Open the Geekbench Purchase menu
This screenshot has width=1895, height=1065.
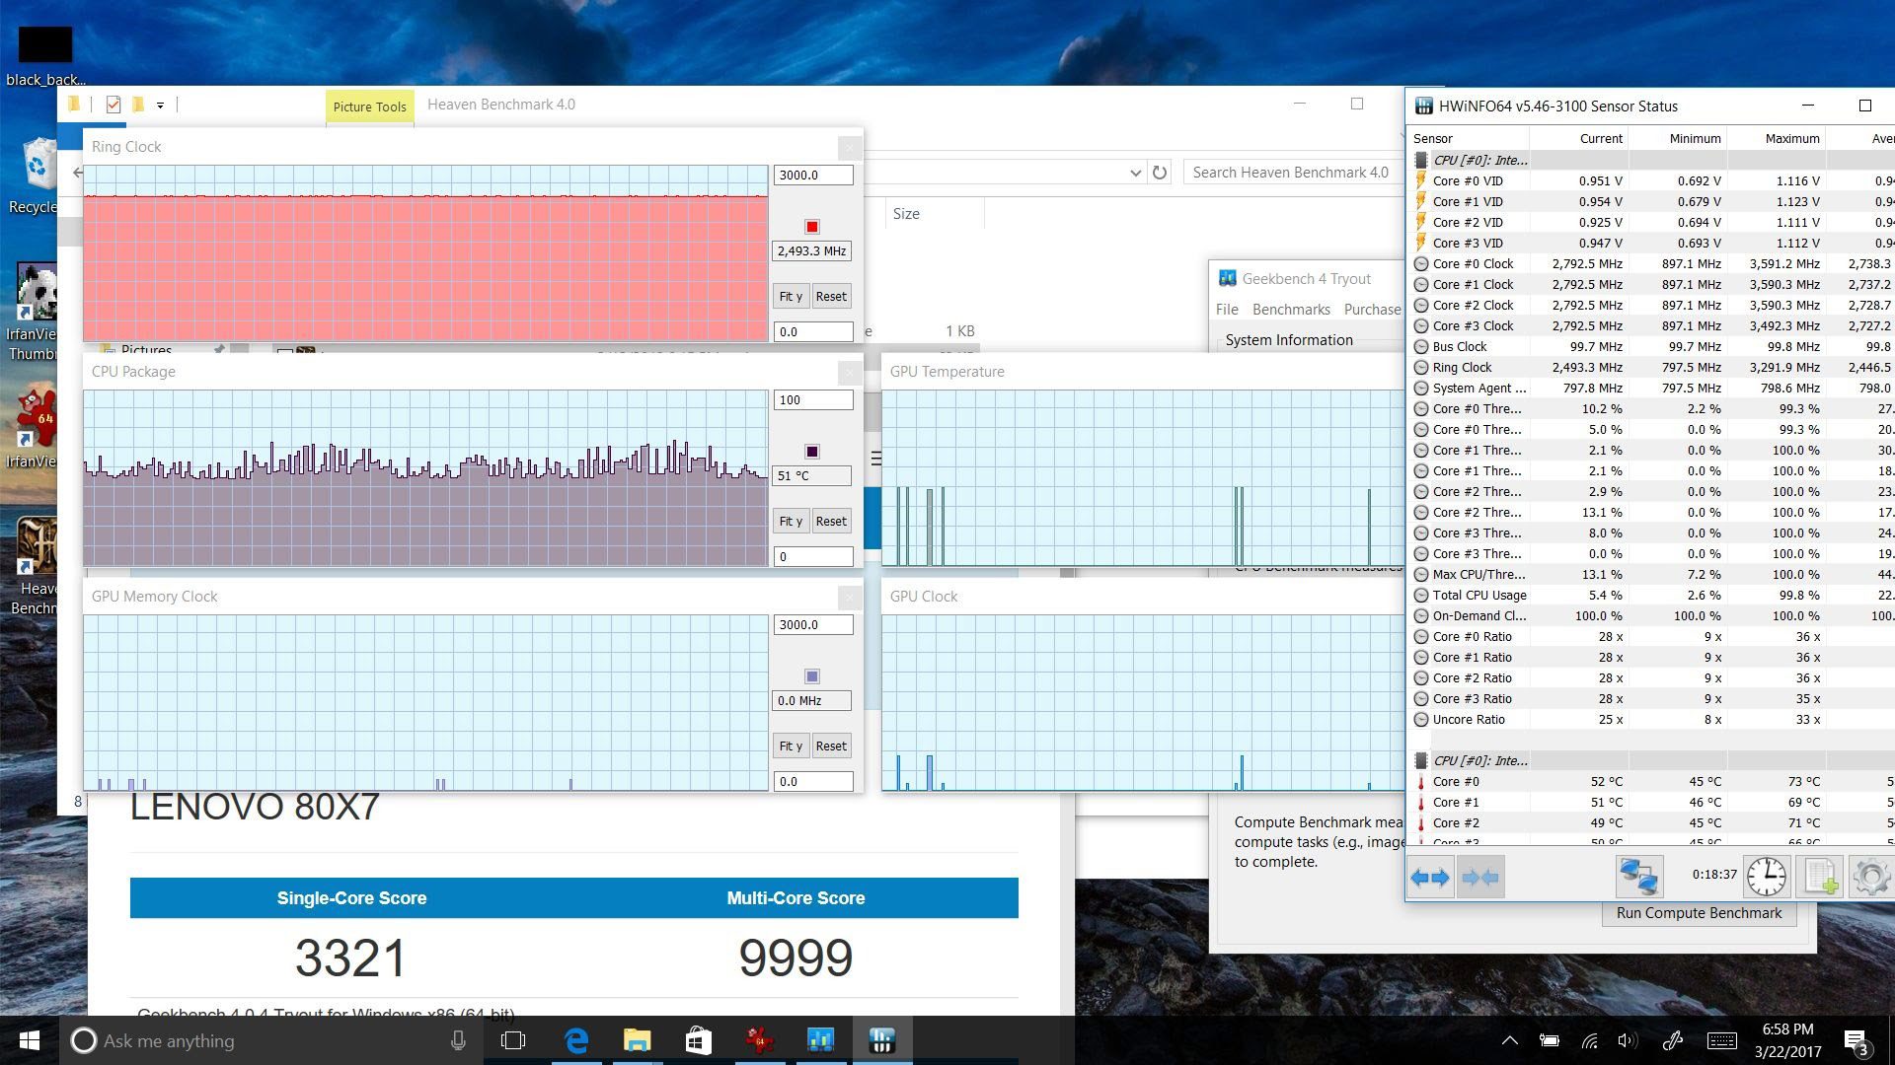tap(1372, 310)
